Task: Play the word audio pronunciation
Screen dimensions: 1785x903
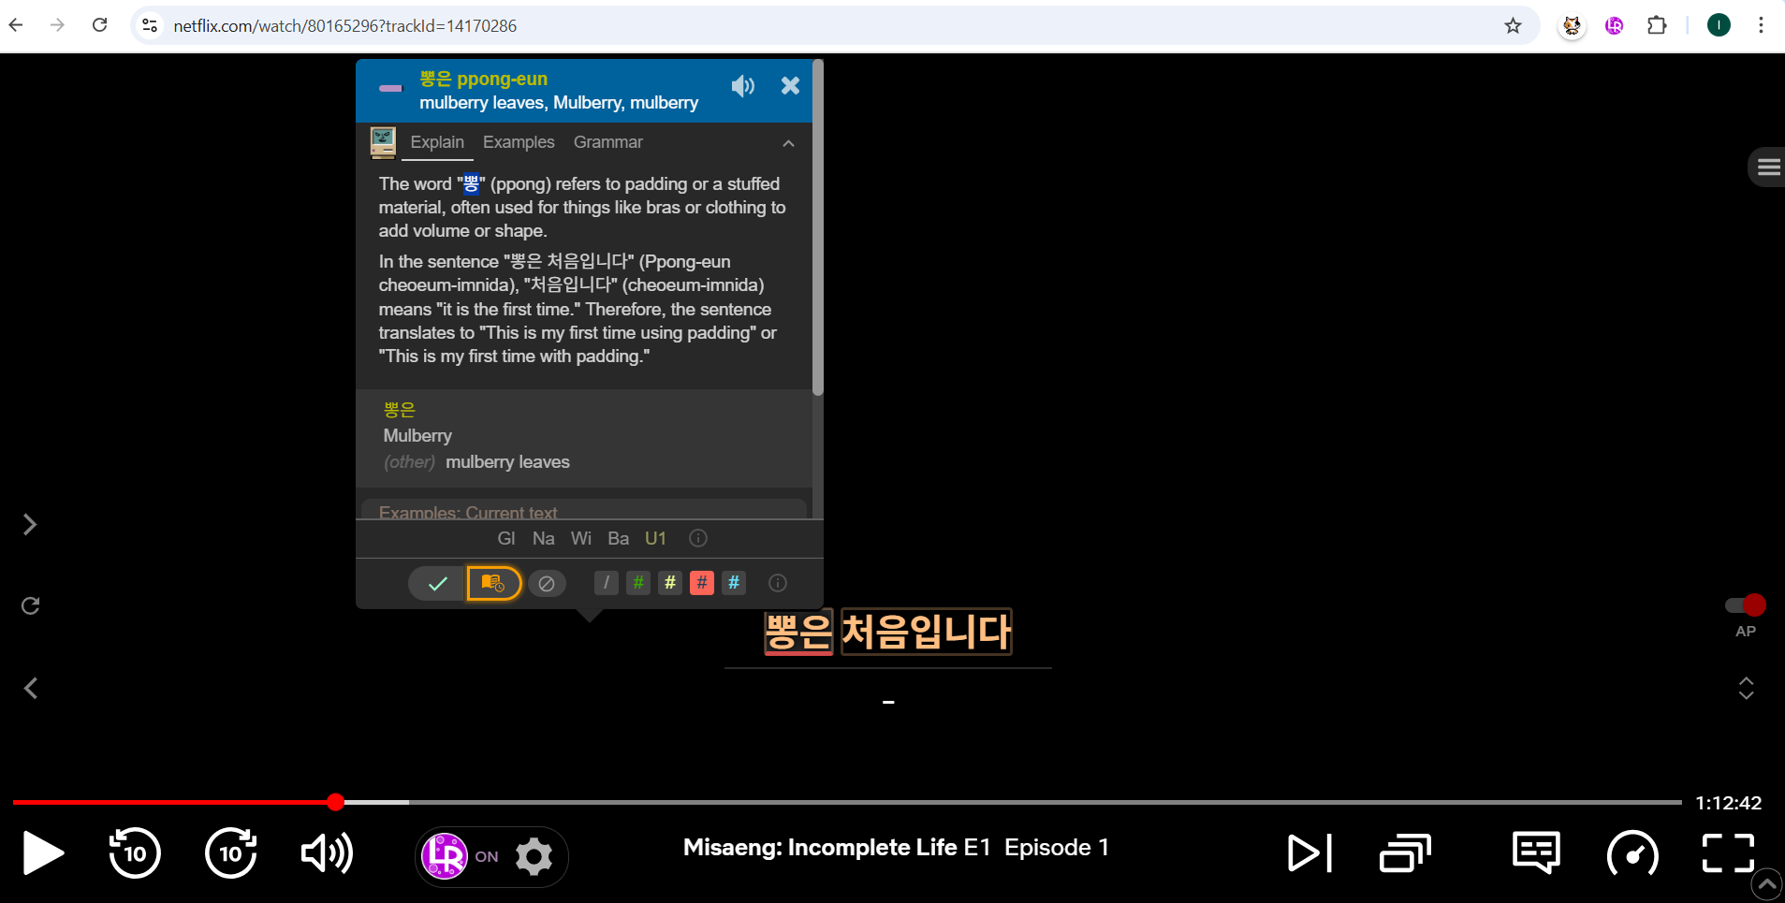Action: (x=743, y=86)
